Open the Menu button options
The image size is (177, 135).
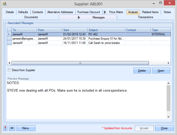(x=26, y=128)
